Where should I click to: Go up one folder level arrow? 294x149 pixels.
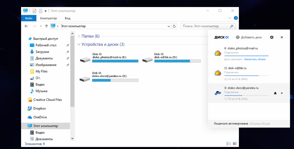pos(46,26)
